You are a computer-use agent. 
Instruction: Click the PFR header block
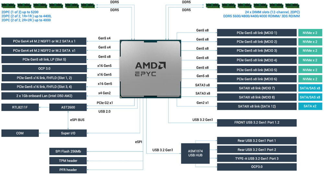click(68, 170)
